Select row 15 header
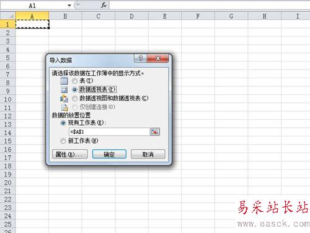Image resolution: width=310 pixels, height=233 pixels. 8,141
